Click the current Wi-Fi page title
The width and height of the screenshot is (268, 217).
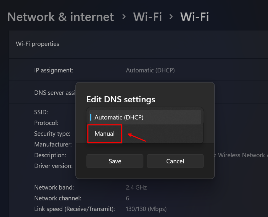pyautogui.click(x=194, y=17)
